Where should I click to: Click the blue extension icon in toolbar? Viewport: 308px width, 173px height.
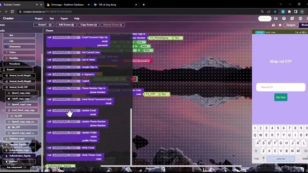(x=283, y=12)
